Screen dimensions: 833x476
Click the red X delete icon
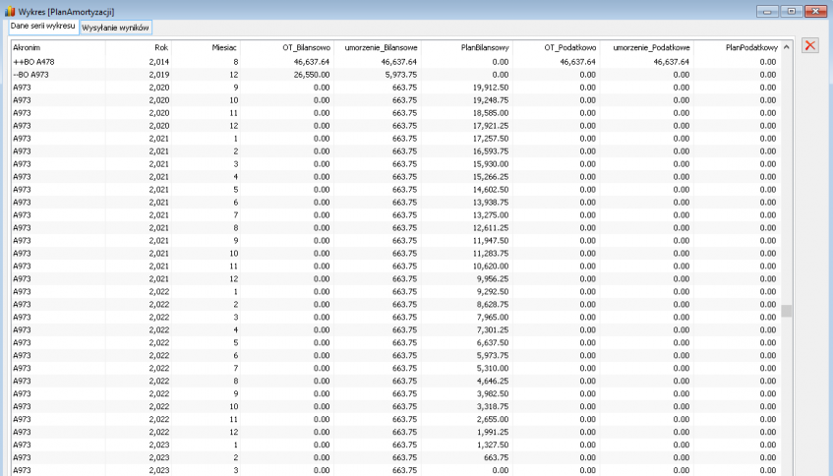(810, 45)
